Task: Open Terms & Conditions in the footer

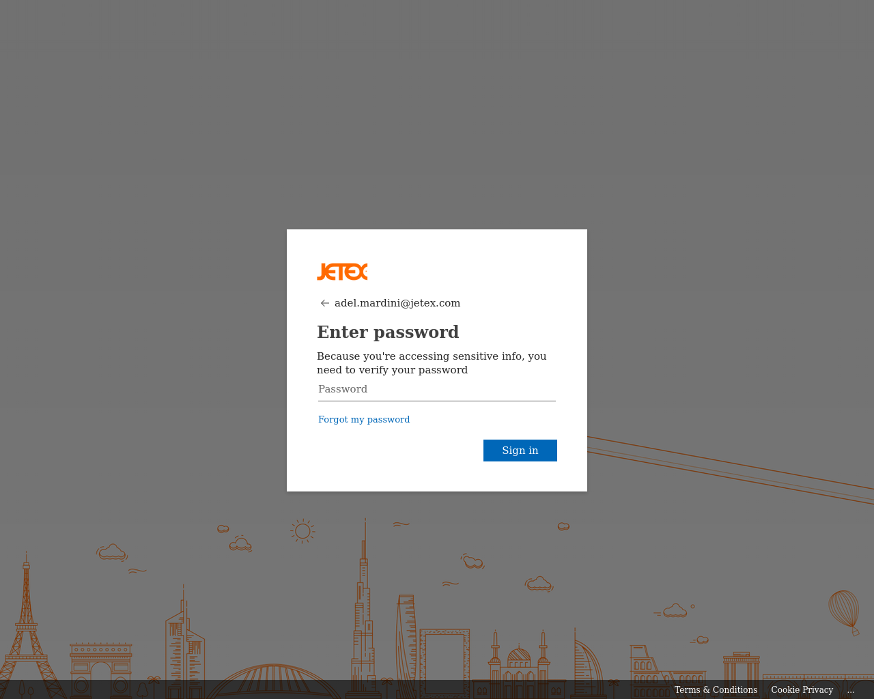Action: pyautogui.click(x=716, y=689)
